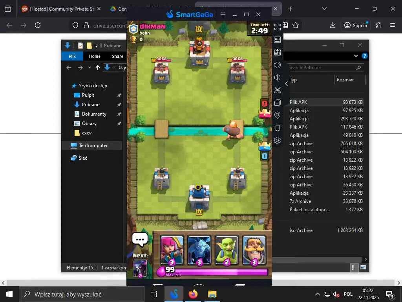Click the Next card preview
The image size is (402, 302).
tap(140, 269)
